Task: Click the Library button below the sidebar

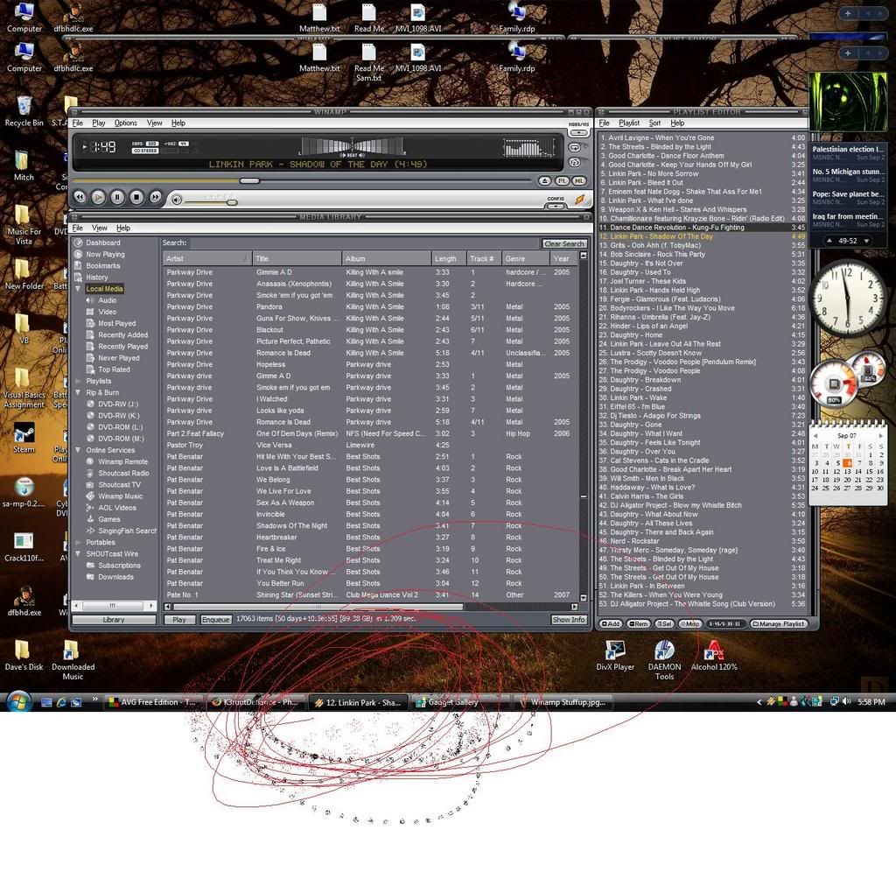Action: tap(114, 620)
